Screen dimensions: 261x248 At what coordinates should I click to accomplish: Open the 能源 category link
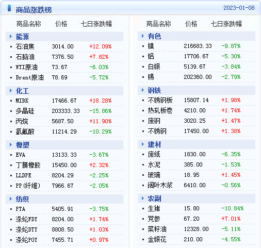22,37
